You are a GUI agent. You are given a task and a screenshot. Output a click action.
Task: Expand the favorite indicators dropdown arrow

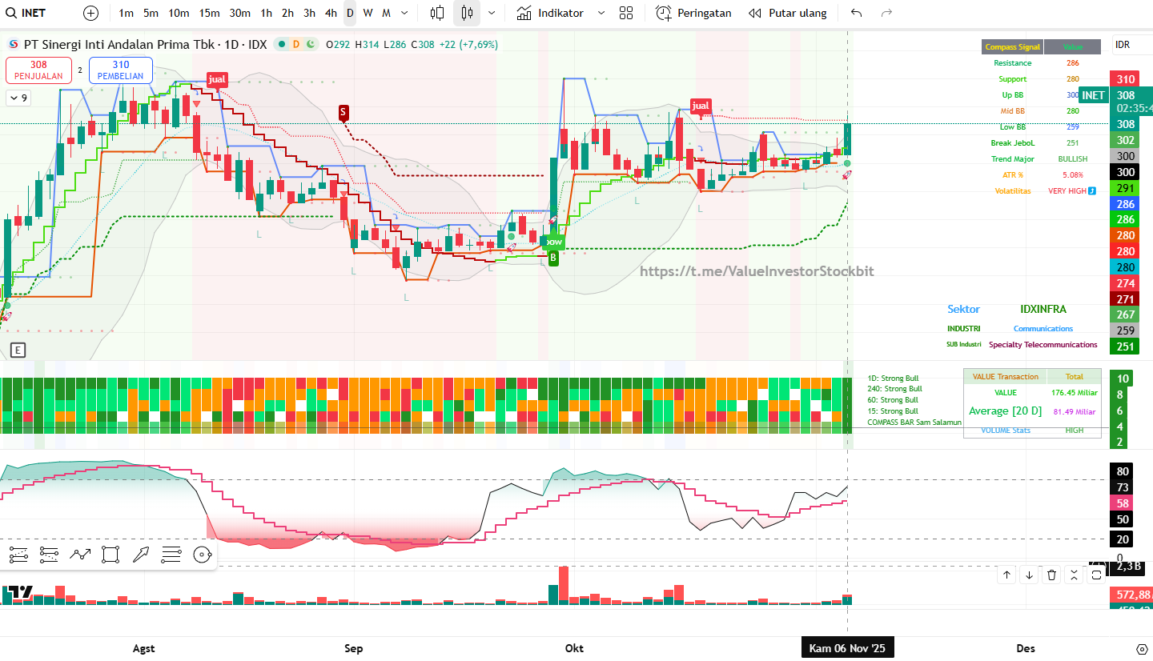tap(601, 13)
